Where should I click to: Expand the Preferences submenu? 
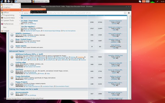[x=11, y=24]
